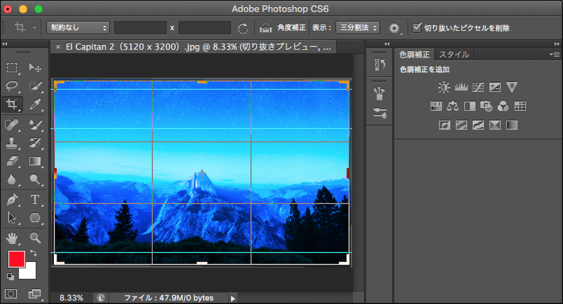Image resolution: width=563 pixels, height=304 pixels.
Task: Add a Brightness/Contrast adjustment
Action: coord(444,87)
